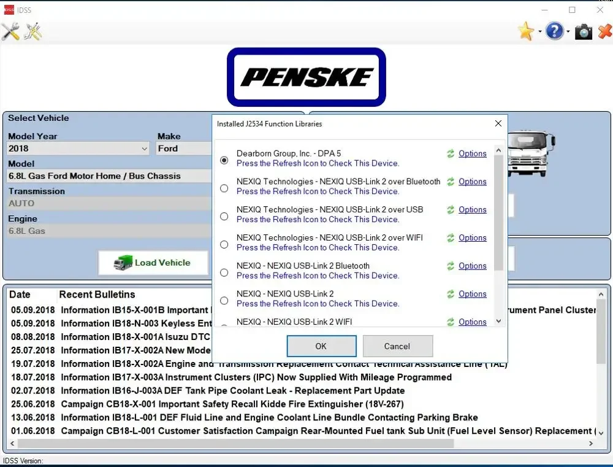Click the IDSS app icon in title bar
The image size is (613, 467).
(x=9, y=10)
